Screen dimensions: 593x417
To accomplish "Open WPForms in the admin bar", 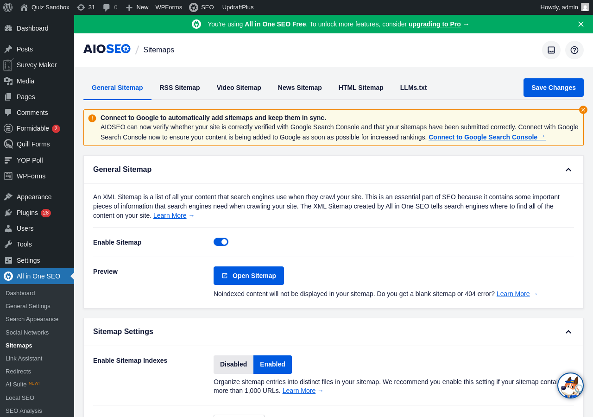I will [169, 7].
